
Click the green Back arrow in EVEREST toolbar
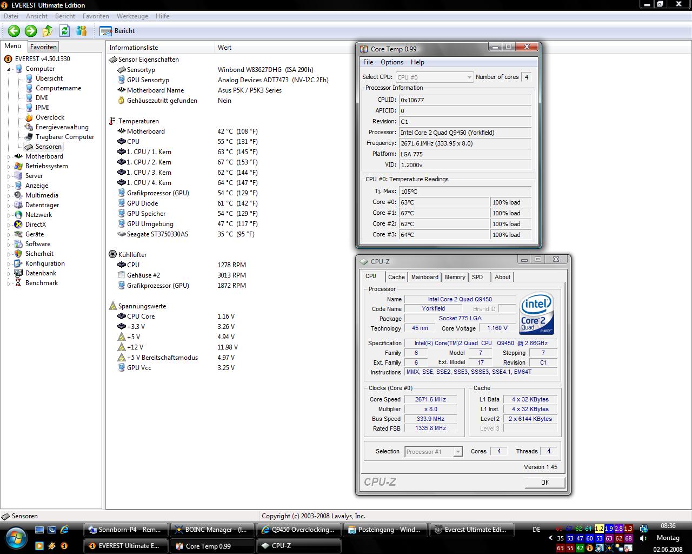pos(14,31)
